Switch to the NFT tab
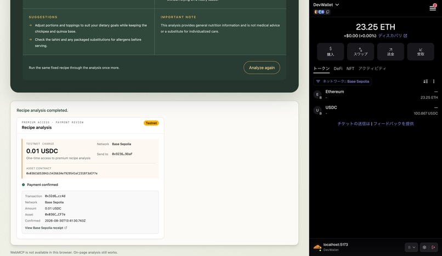Image resolution: width=442 pixels, height=256 pixels. click(350, 69)
